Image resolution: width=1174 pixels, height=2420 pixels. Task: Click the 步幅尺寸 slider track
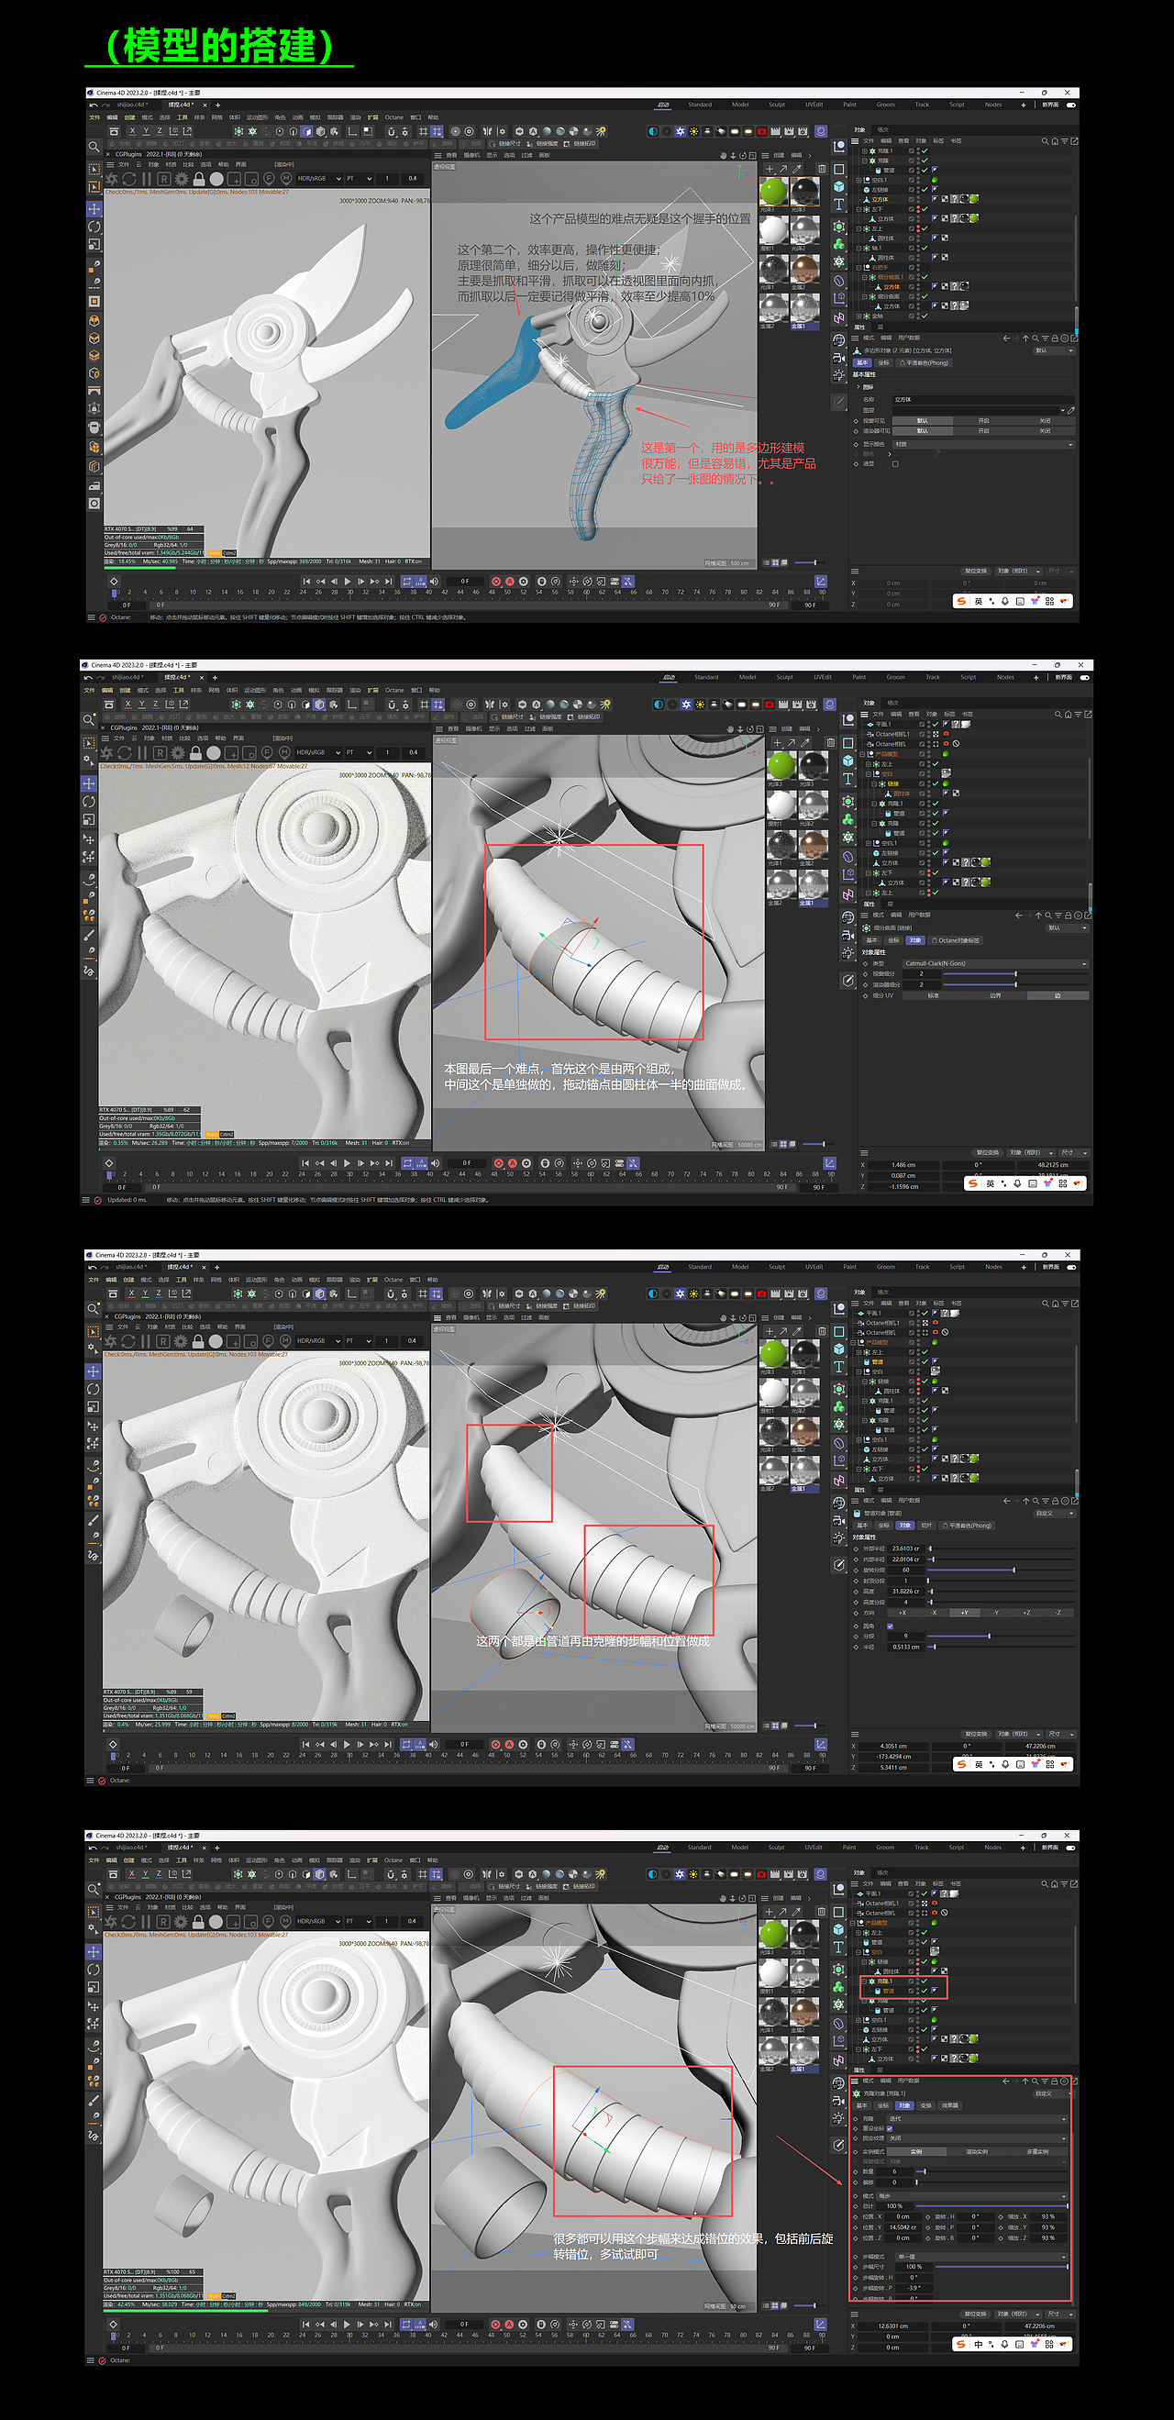1002,2267
